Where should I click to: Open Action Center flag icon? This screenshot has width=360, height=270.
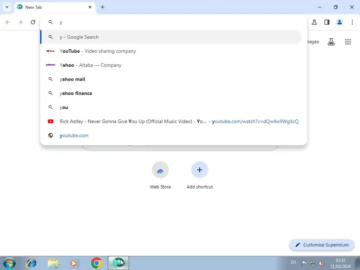(x=304, y=263)
